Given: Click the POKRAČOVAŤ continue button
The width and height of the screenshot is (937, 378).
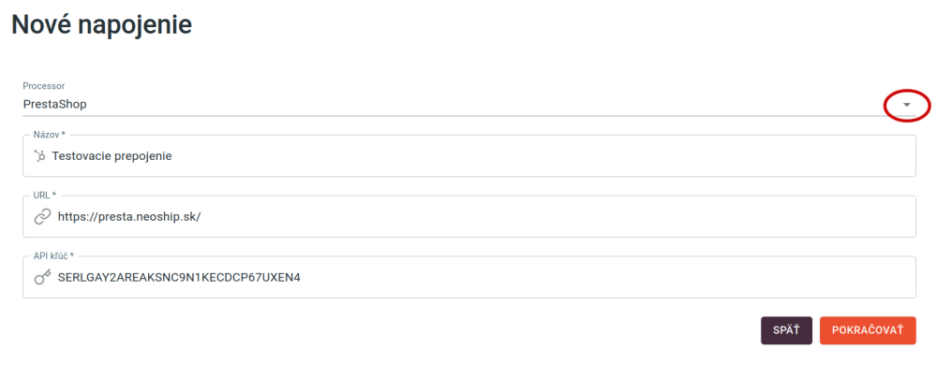Looking at the screenshot, I should tap(868, 330).
